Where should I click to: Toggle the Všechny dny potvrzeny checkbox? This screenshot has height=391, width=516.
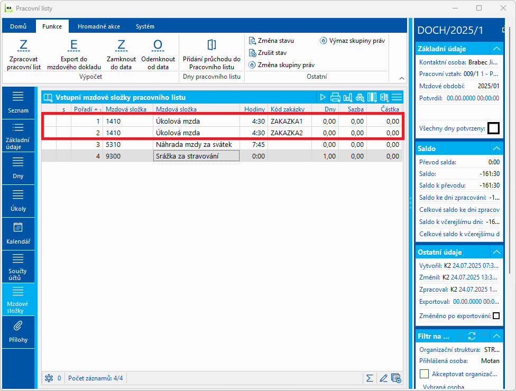pyautogui.click(x=493, y=128)
